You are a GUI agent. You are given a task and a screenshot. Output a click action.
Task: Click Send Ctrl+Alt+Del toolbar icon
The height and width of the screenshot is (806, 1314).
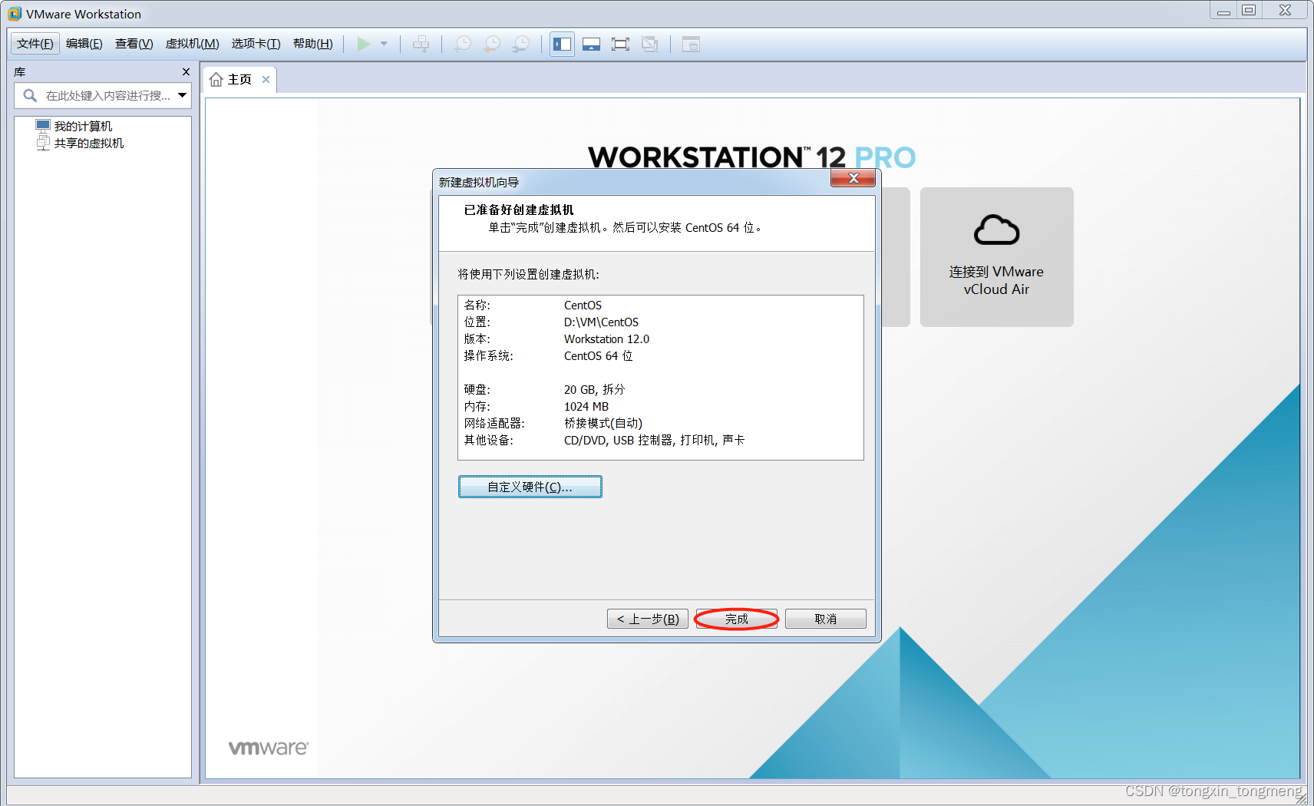(421, 45)
